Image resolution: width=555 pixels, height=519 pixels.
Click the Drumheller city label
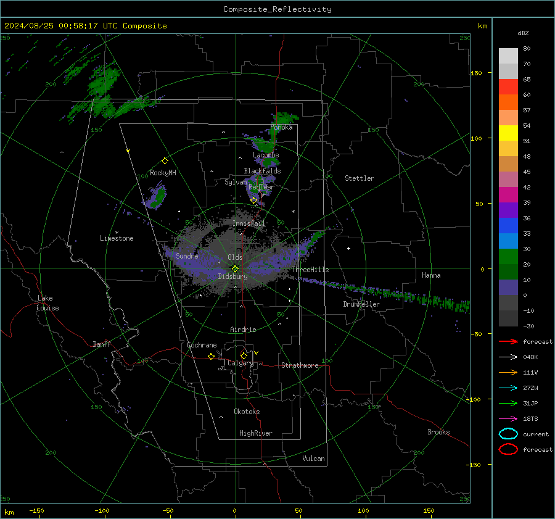[361, 304]
